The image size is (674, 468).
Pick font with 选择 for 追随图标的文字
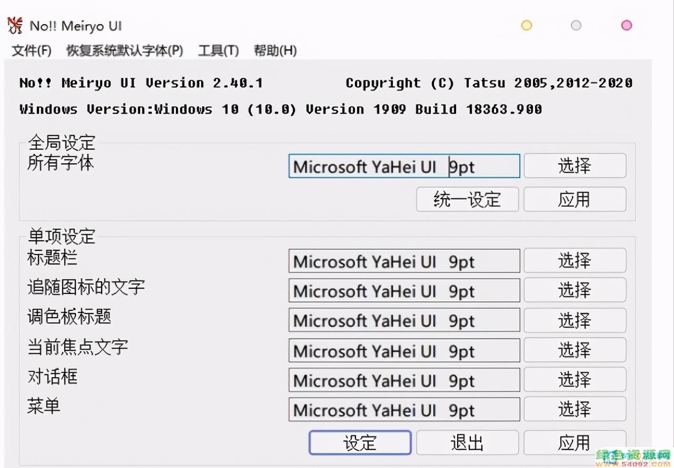[x=574, y=290]
